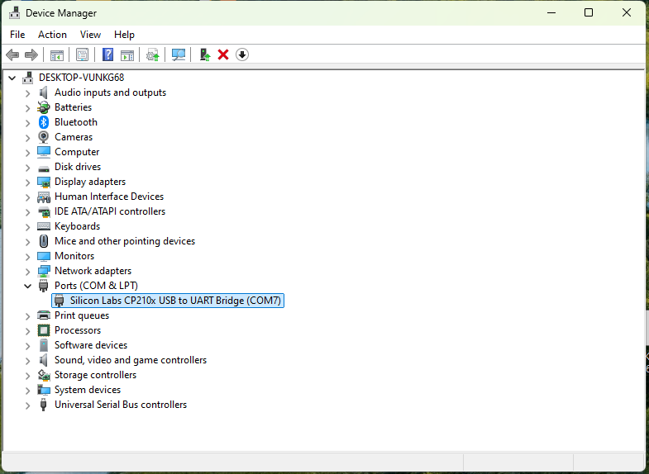Viewport: 649px width, 474px height.
Task: Click the Human Interface Devices icon
Action: point(44,197)
